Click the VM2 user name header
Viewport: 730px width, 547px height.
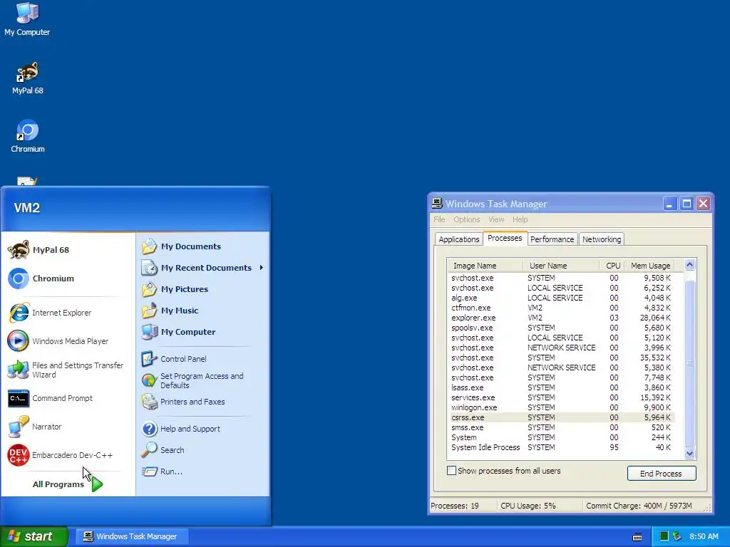coord(26,207)
